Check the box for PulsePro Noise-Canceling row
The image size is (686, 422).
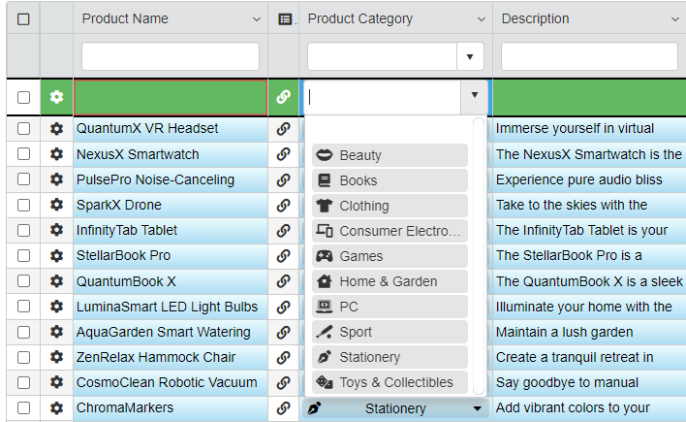point(24,179)
